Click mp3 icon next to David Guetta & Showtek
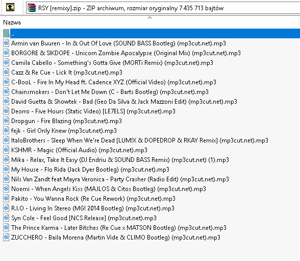This screenshot has width=300, height=261. click(6, 101)
